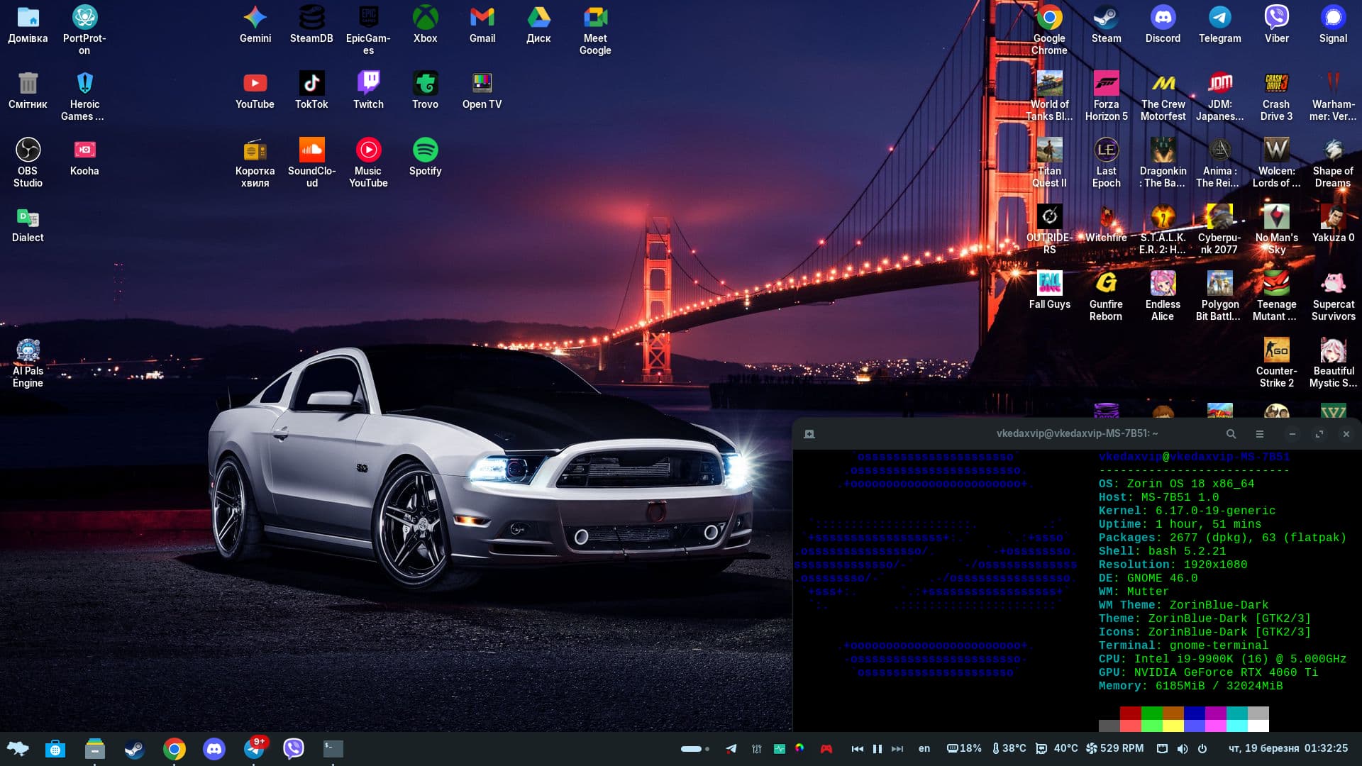
Task: Click the SoundCloud desktop icon
Action: click(x=311, y=150)
